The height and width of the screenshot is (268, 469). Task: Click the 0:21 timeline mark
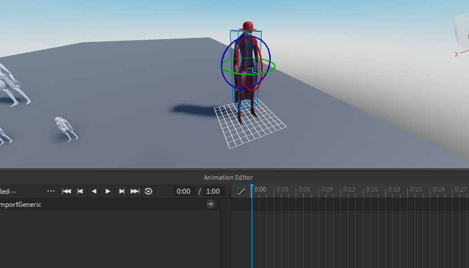[x=416, y=189]
